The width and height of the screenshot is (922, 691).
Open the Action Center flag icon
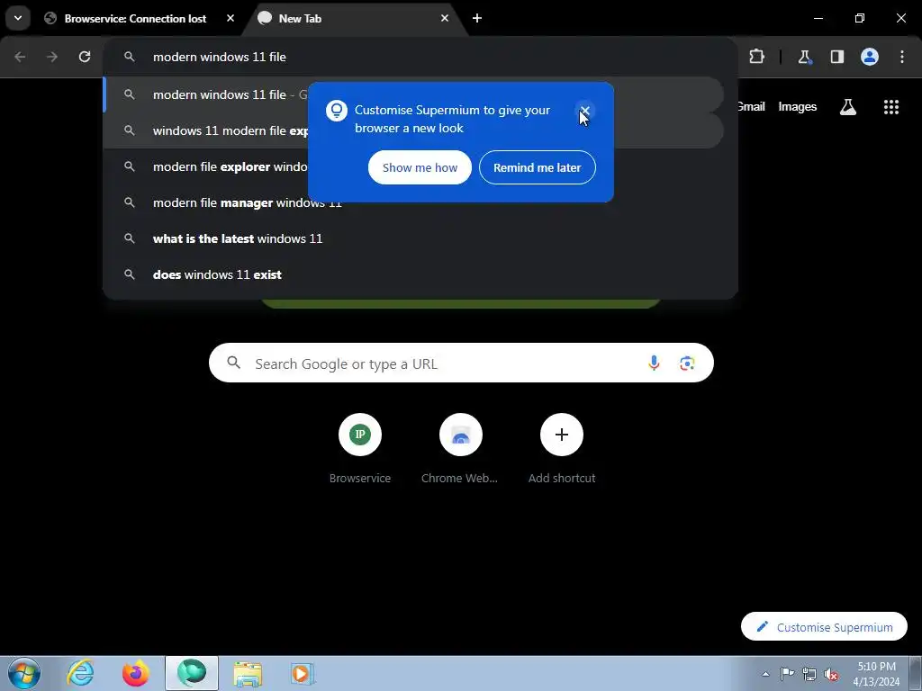[x=787, y=674]
